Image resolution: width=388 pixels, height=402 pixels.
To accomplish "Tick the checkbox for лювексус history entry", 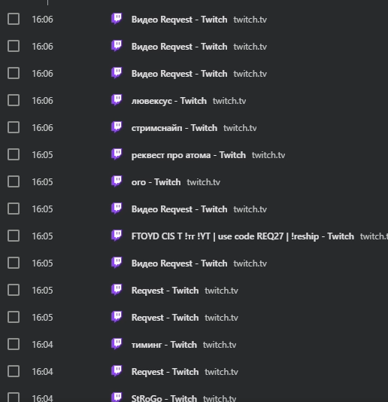I will click(x=14, y=100).
